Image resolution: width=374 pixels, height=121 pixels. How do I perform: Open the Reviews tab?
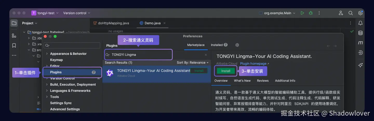[263, 81]
